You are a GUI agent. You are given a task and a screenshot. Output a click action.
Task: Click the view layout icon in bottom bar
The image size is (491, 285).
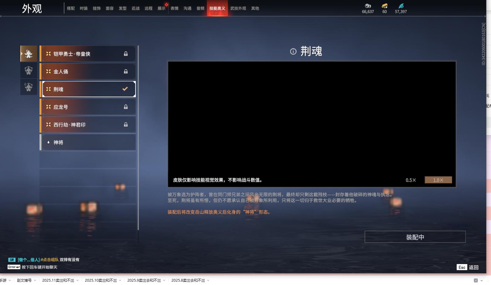pos(476,280)
